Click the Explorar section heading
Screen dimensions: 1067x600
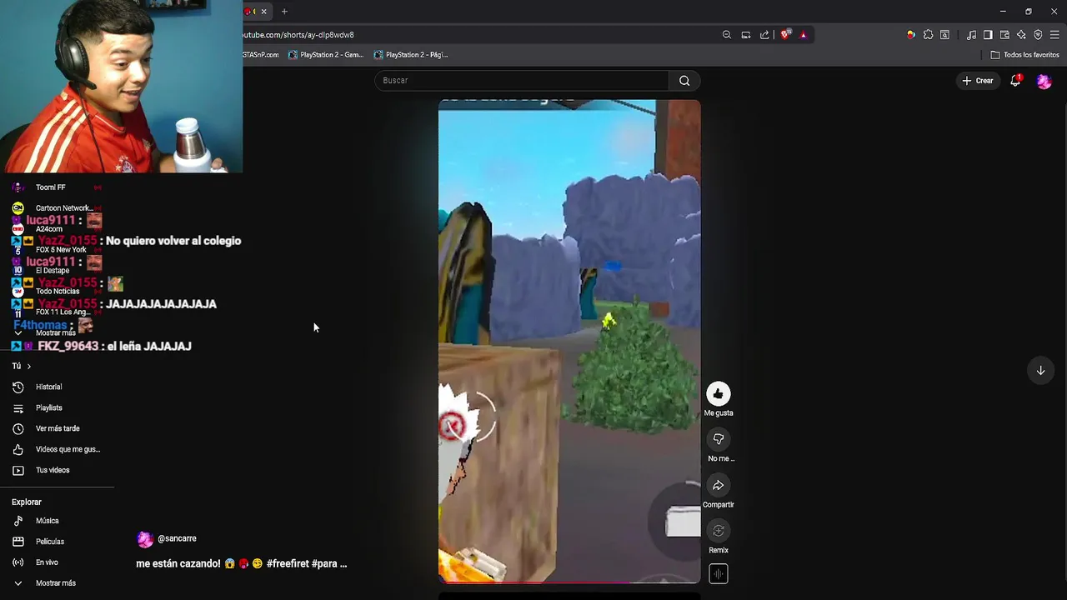(x=27, y=502)
